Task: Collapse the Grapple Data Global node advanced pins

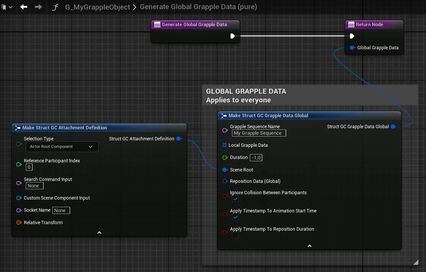Action: pyautogui.click(x=309, y=246)
